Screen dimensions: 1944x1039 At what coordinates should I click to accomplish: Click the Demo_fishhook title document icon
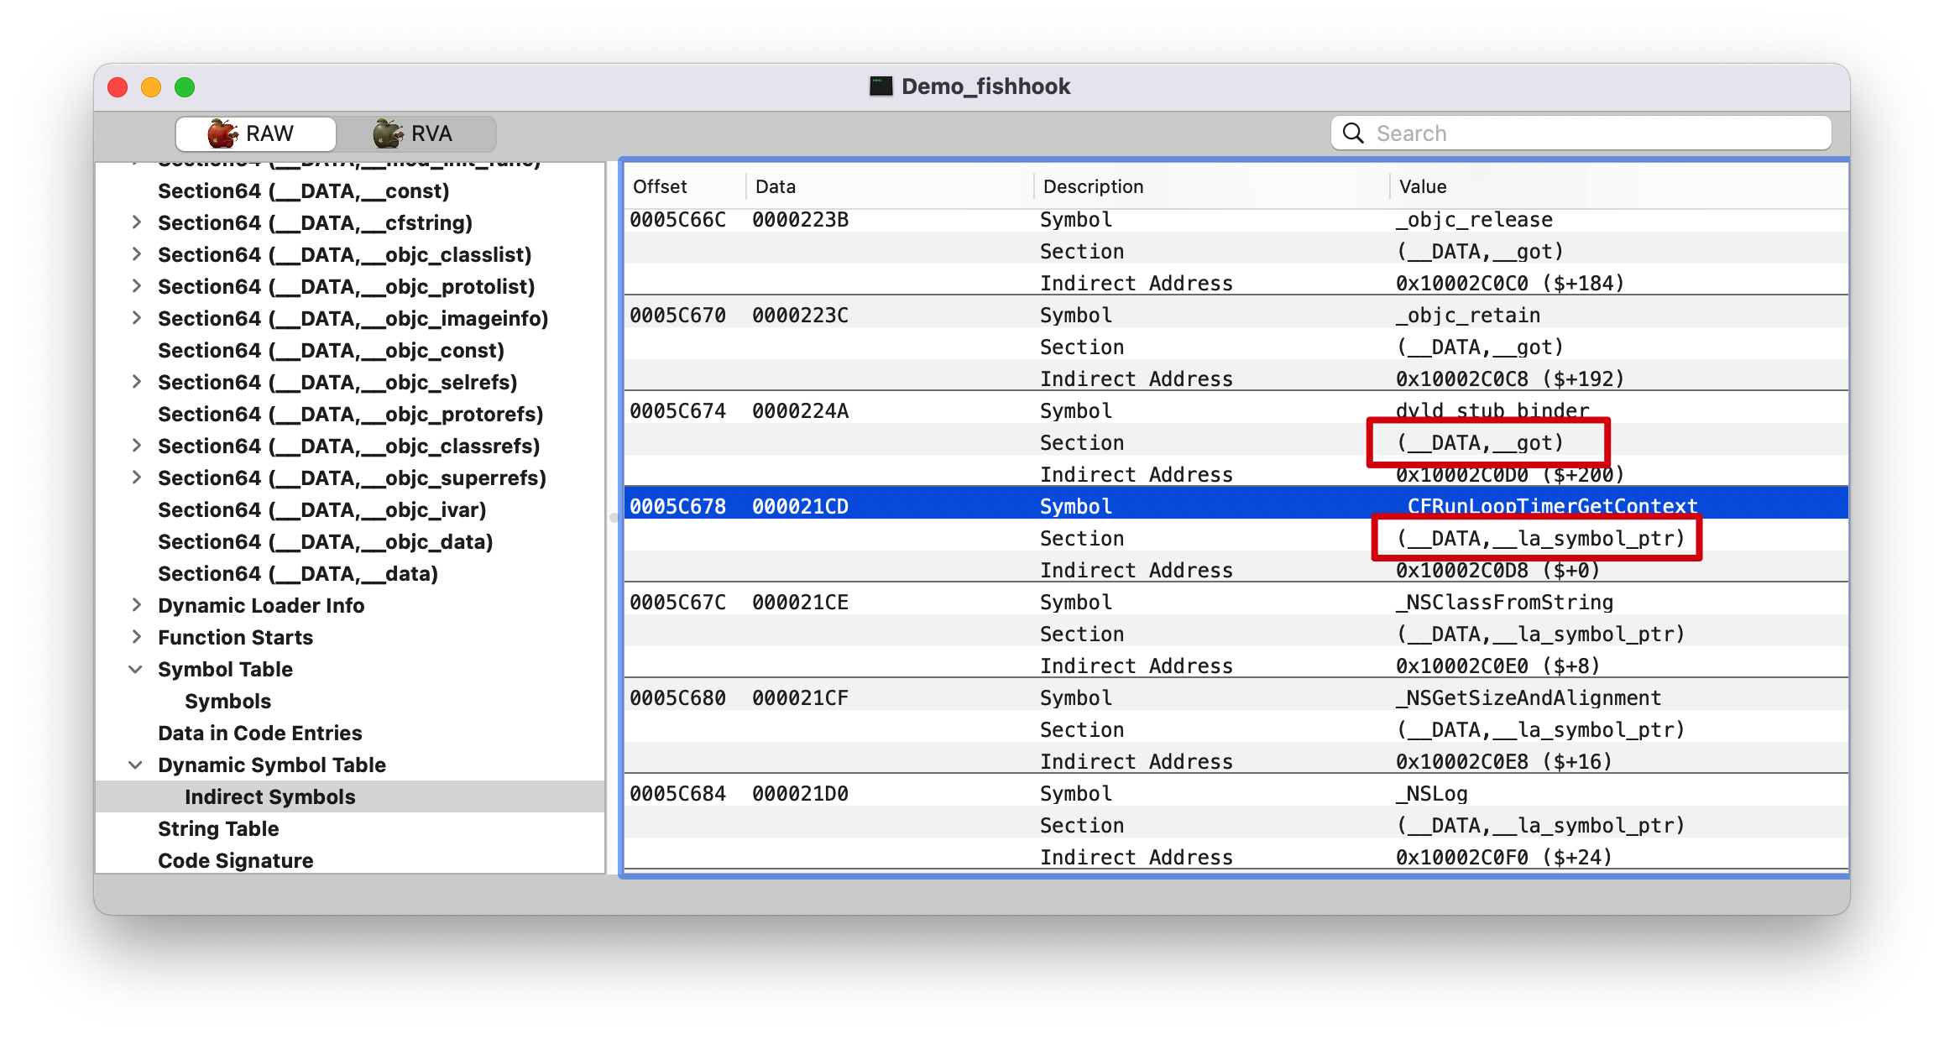(x=881, y=86)
